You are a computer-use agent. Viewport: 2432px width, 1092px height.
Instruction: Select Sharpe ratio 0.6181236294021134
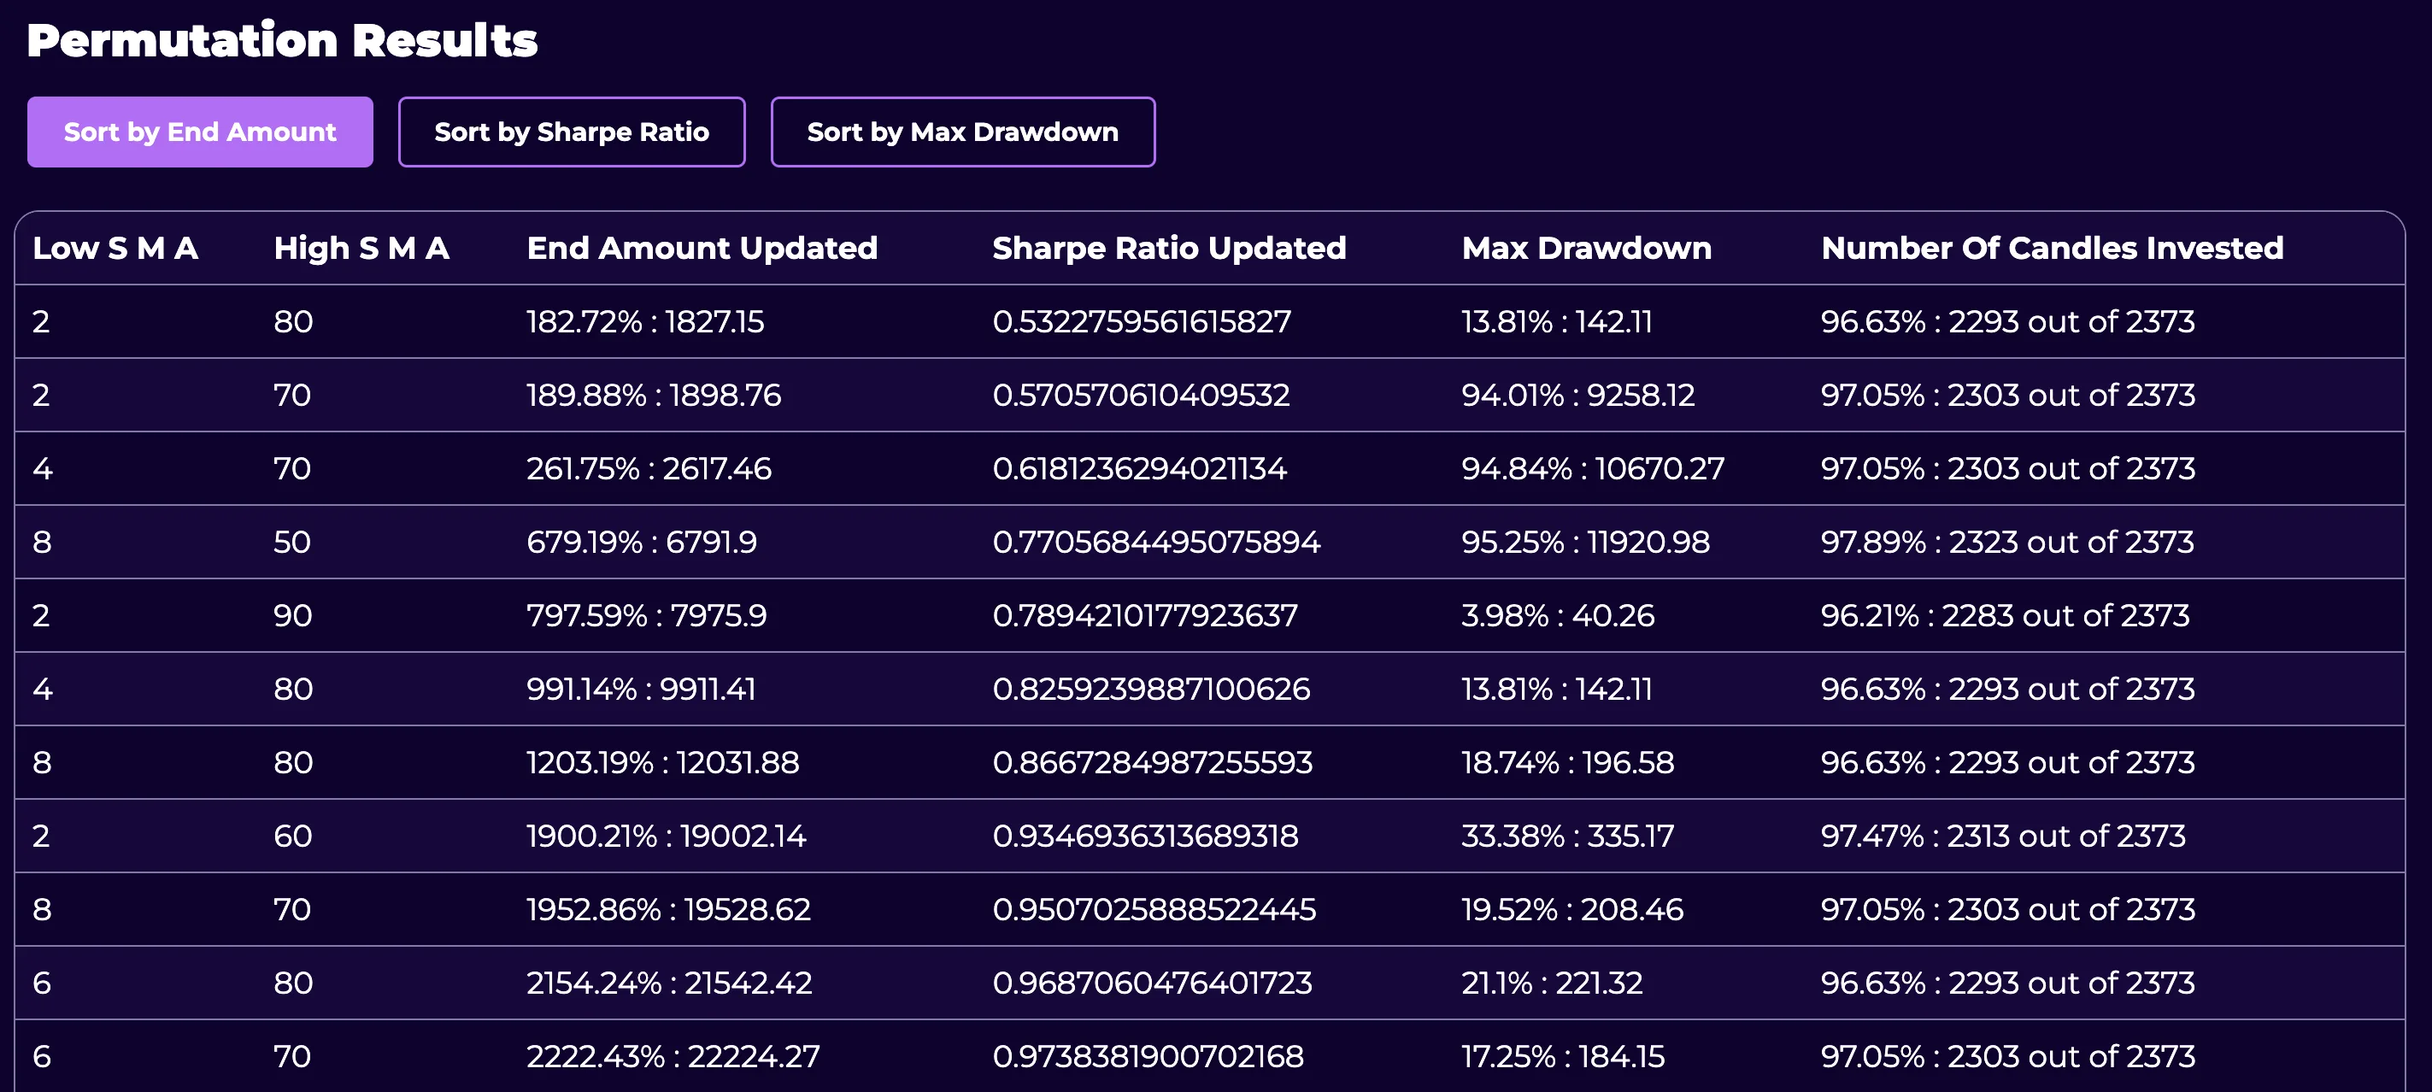[x=1140, y=469]
